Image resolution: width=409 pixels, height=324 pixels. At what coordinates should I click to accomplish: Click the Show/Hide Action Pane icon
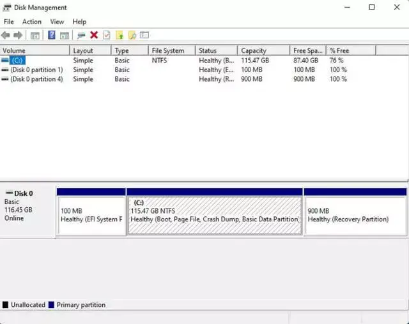(65, 35)
